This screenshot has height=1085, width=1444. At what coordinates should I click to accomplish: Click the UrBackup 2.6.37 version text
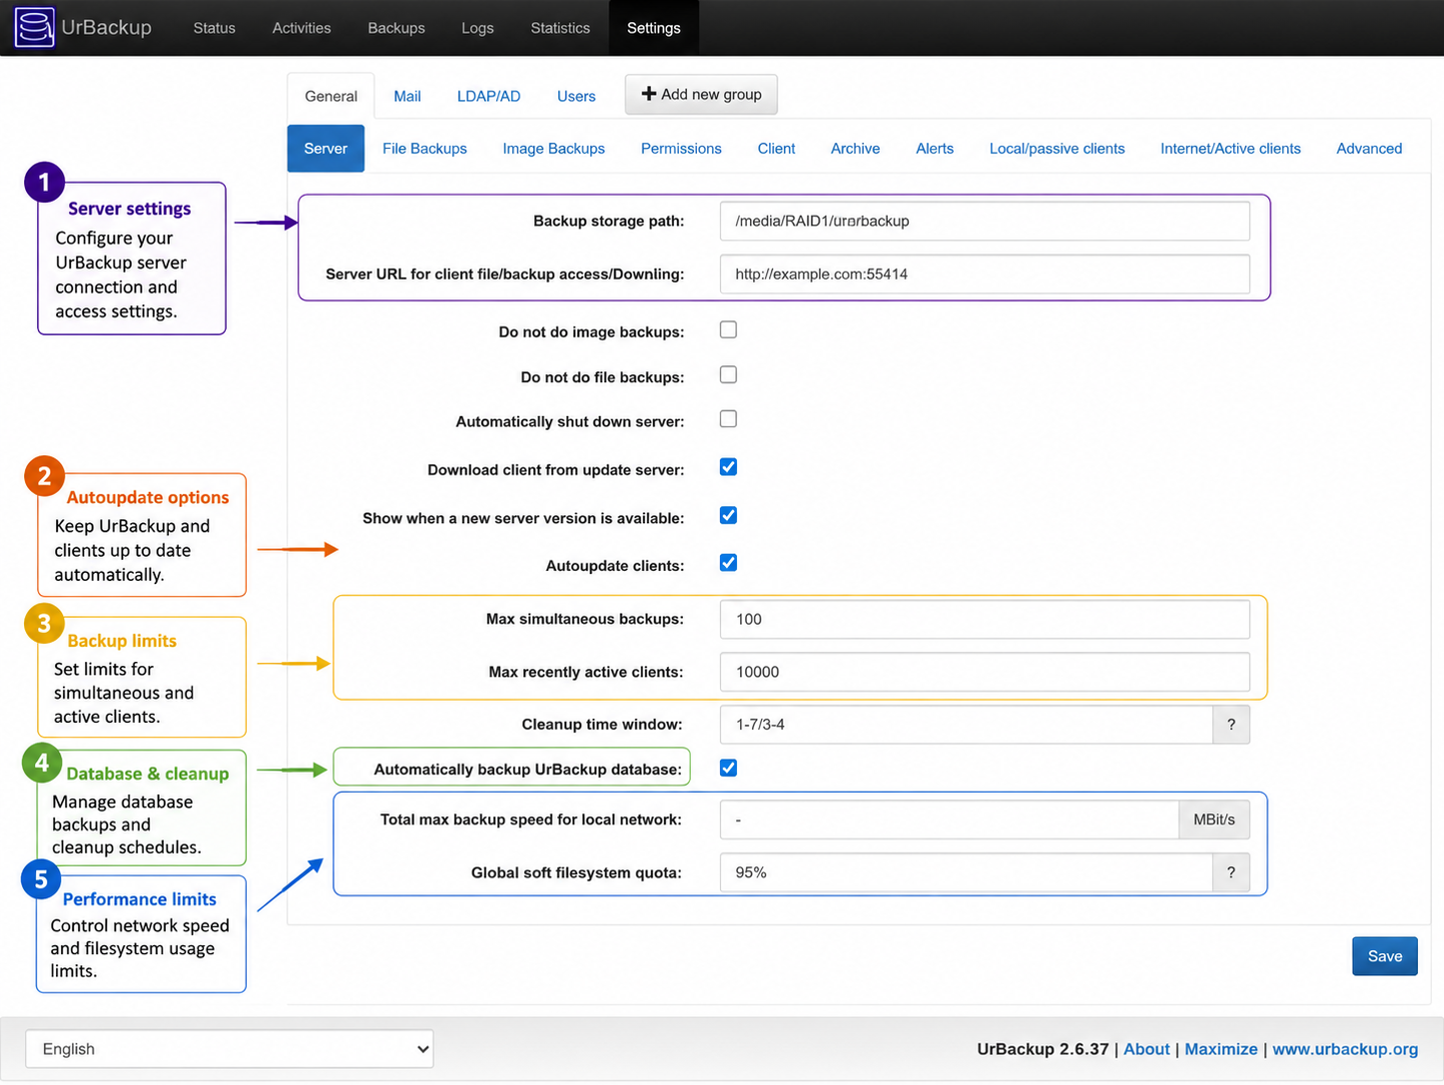(1043, 1049)
